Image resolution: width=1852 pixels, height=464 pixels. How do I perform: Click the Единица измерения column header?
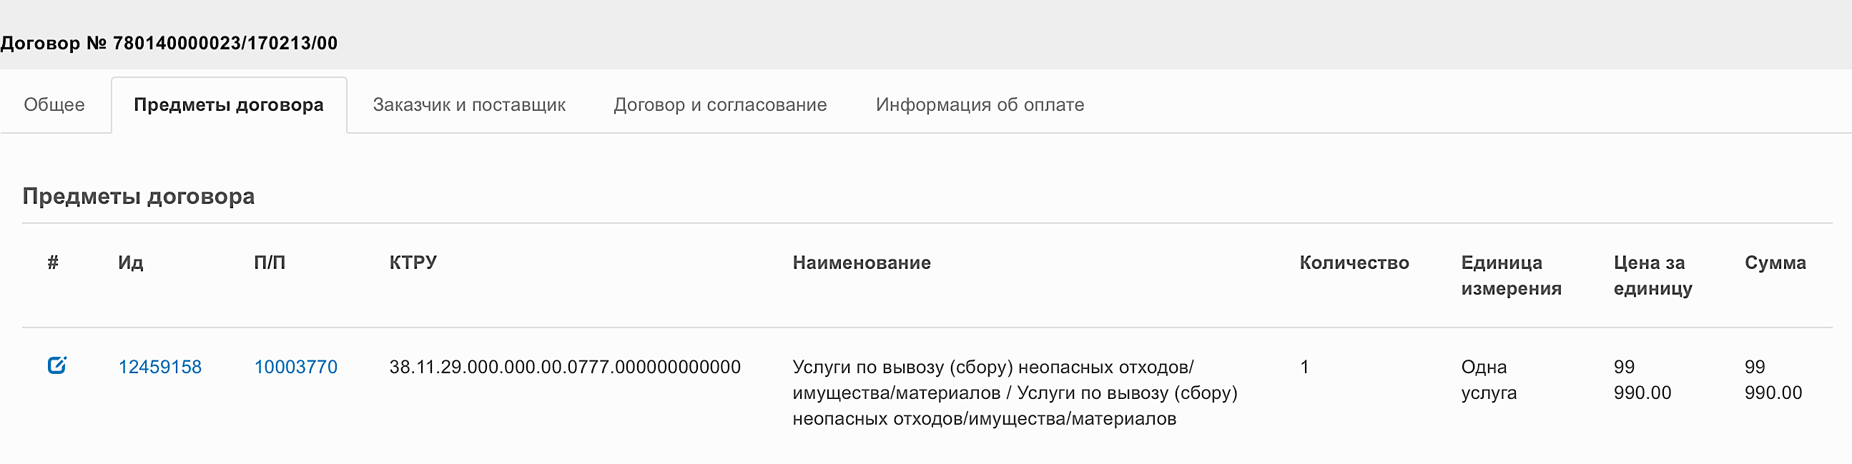click(1511, 275)
